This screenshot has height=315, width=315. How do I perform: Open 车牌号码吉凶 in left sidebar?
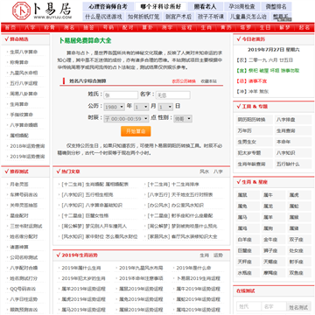click(24, 194)
